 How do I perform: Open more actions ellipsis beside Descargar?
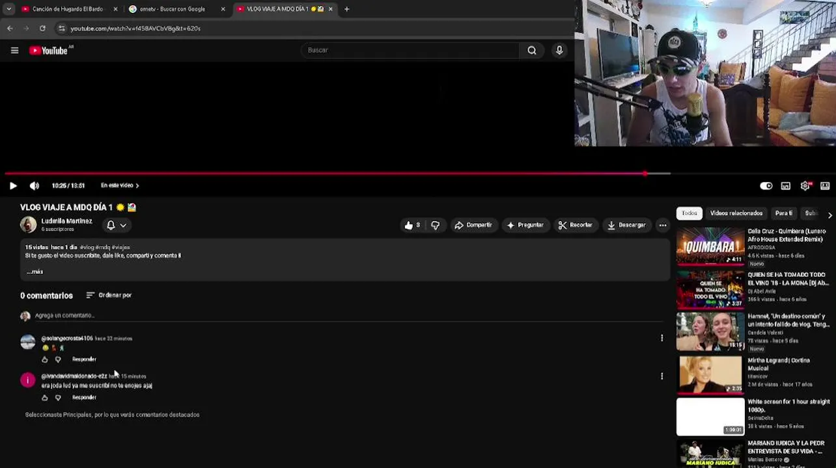pyautogui.click(x=662, y=225)
